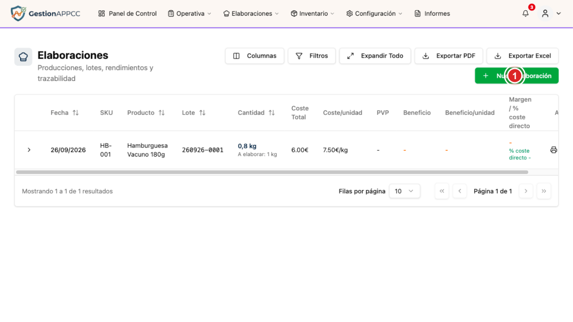Open the notifications bell
Image resolution: width=573 pixels, height=322 pixels.
(526, 13)
